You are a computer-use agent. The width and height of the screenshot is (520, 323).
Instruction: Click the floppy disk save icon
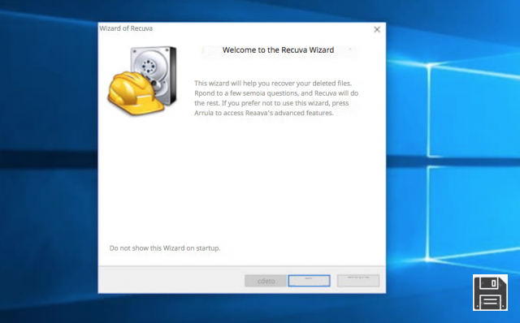490,292
